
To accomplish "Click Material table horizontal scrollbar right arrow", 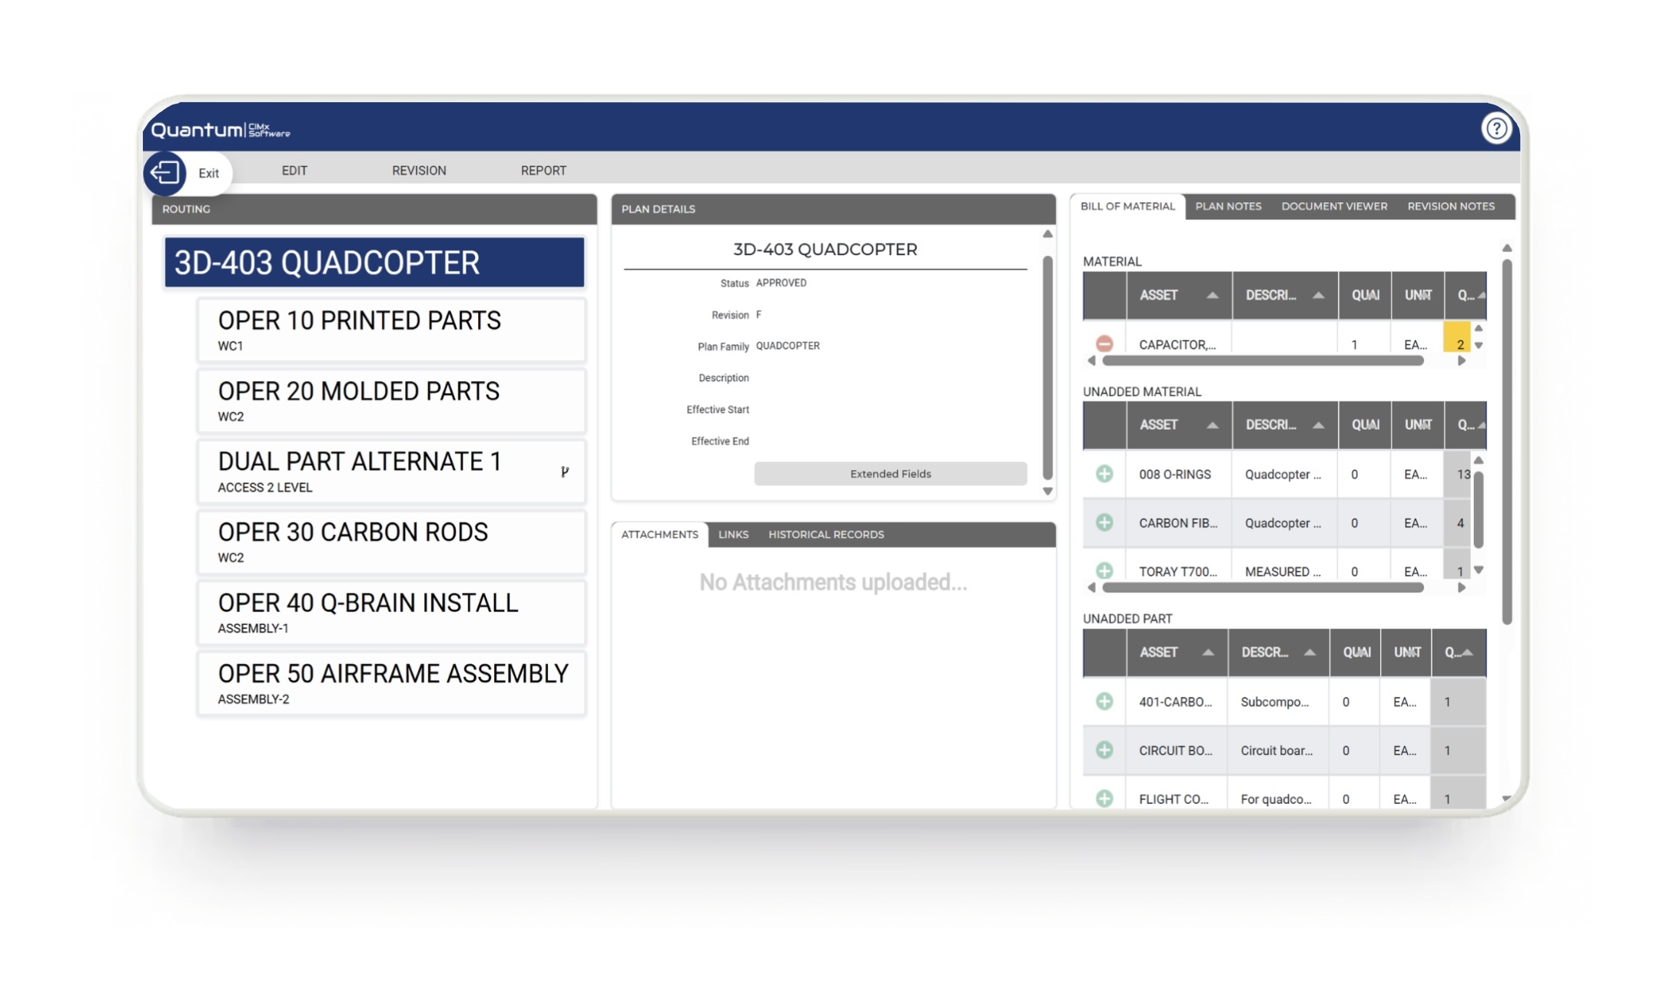I will click(x=1461, y=360).
